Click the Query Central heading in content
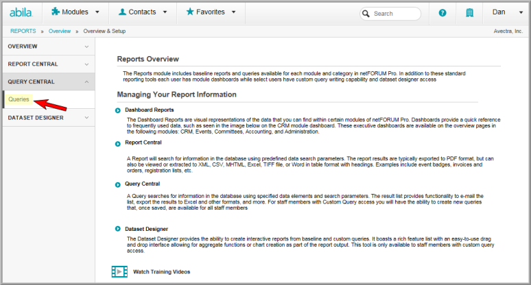The image size is (531, 285). (142, 184)
